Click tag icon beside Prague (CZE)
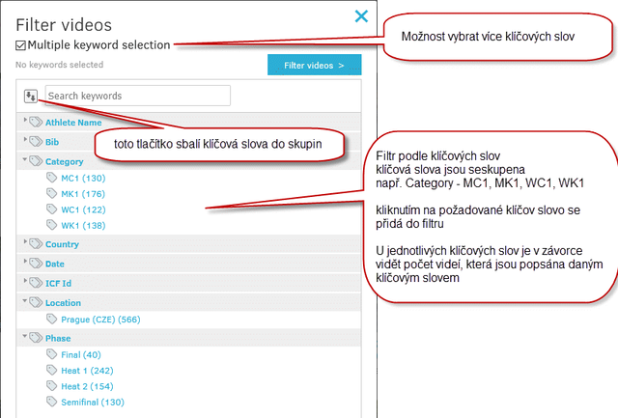The image size is (618, 418). (51, 319)
